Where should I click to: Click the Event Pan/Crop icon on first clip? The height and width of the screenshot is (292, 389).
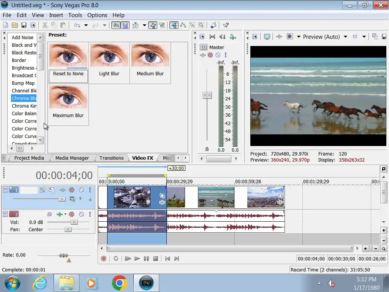pos(162,196)
